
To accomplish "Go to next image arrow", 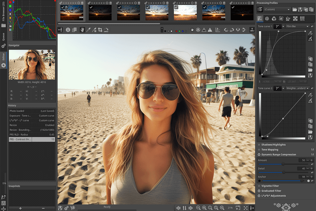I will point(191,208).
